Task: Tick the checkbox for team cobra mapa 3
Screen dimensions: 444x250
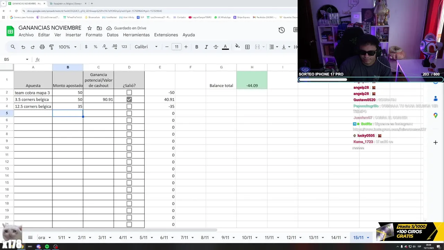Action: coord(129,93)
